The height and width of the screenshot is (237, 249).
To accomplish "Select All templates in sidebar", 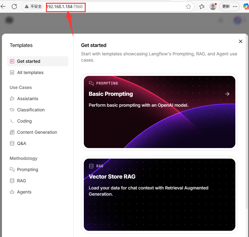I will coord(38,72).
